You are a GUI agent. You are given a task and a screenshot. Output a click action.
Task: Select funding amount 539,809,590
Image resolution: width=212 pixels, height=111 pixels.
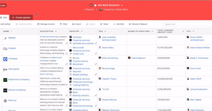164,58
